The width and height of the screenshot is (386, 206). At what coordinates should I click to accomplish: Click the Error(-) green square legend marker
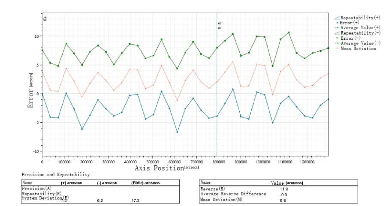[x=337, y=38]
